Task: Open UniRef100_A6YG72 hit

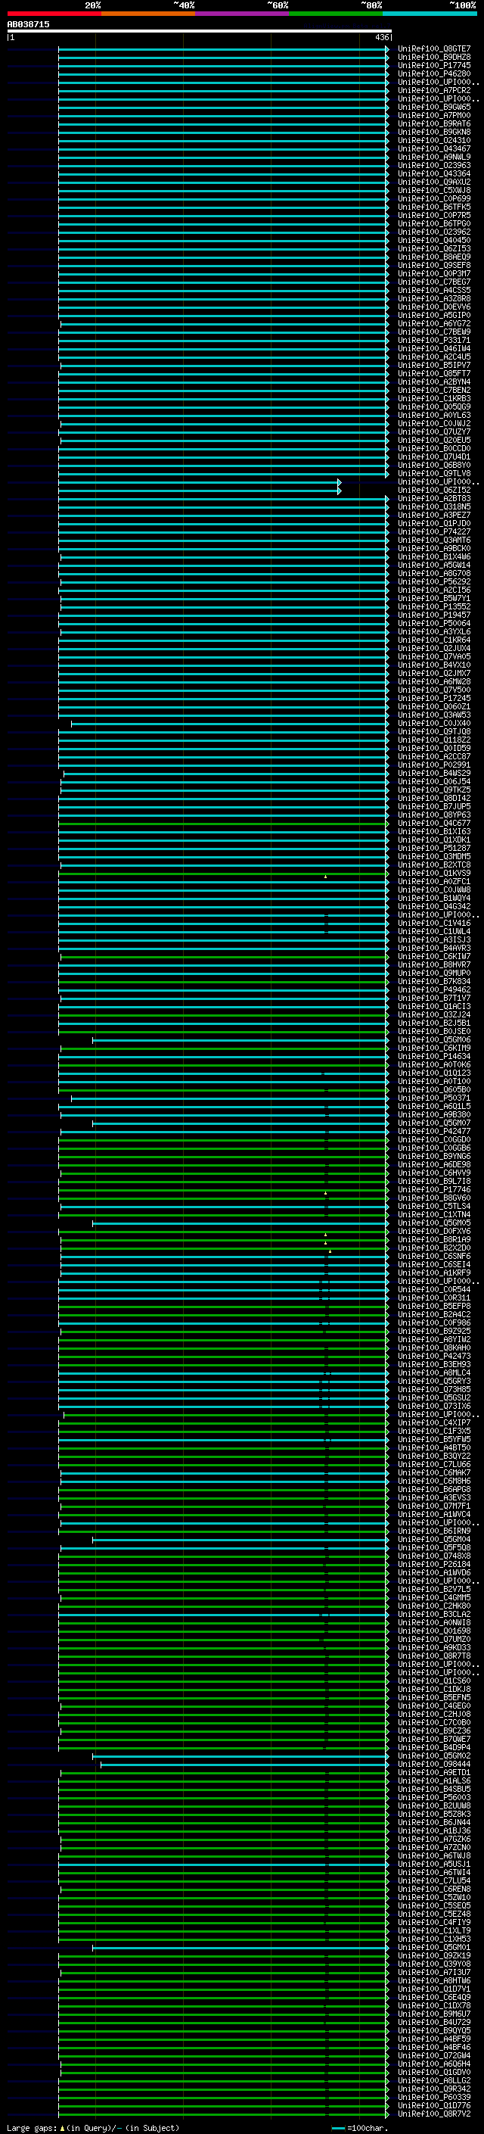Action: (x=433, y=324)
